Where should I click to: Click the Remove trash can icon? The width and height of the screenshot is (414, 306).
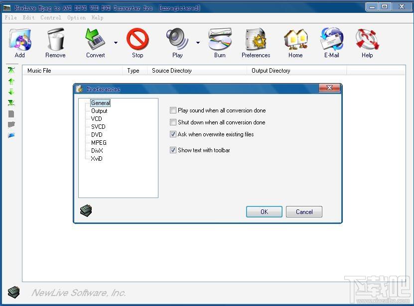56,40
